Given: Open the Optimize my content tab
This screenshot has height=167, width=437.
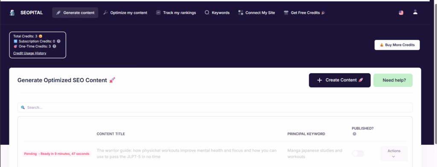Looking at the screenshot, I should click(125, 13).
